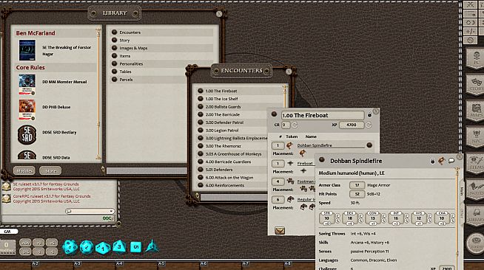Click the DEX ability score box
The width and height of the screenshot is (484, 270).
(350, 218)
